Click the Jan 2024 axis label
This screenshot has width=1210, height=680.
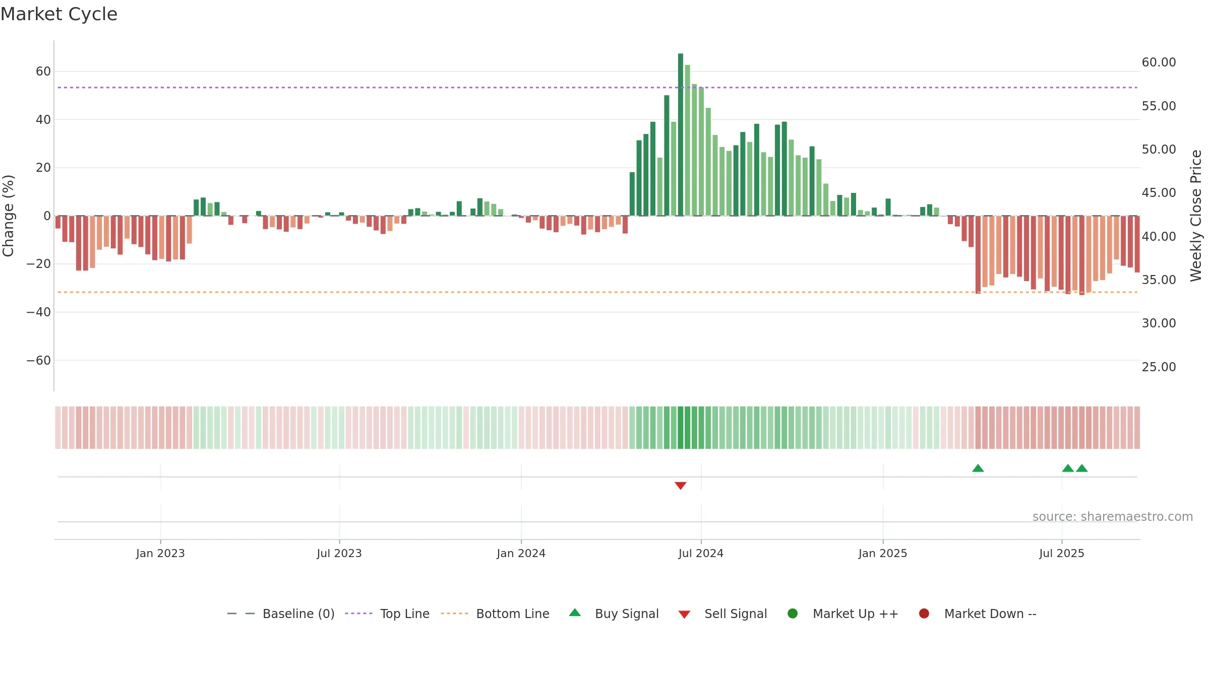point(521,553)
